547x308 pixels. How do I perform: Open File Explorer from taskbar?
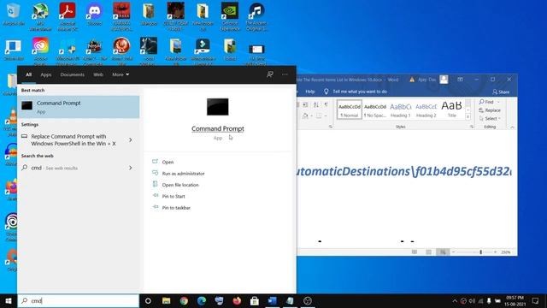tap(167, 300)
